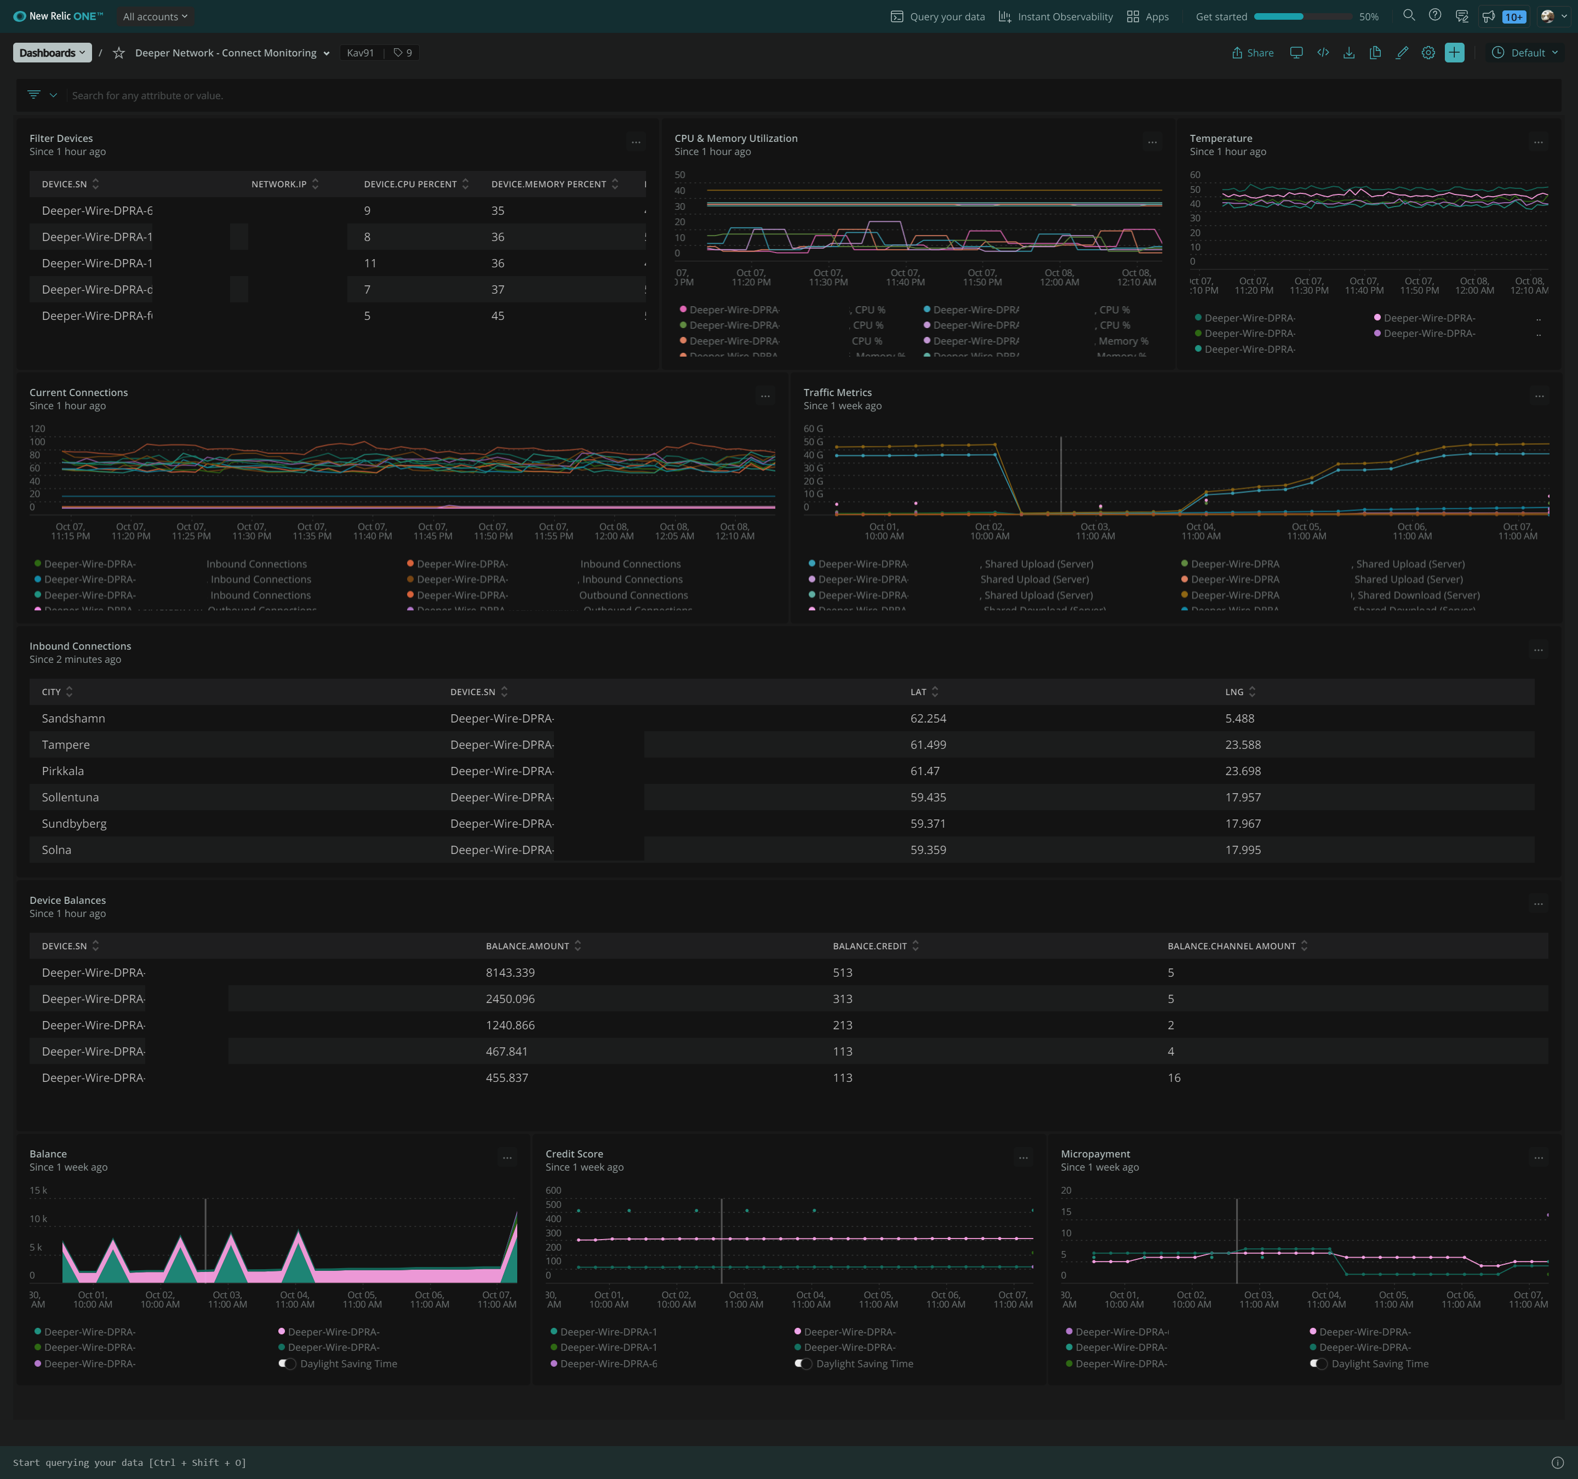This screenshot has height=1479, width=1578.
Task: Click the export download icon
Action: pos(1348,53)
